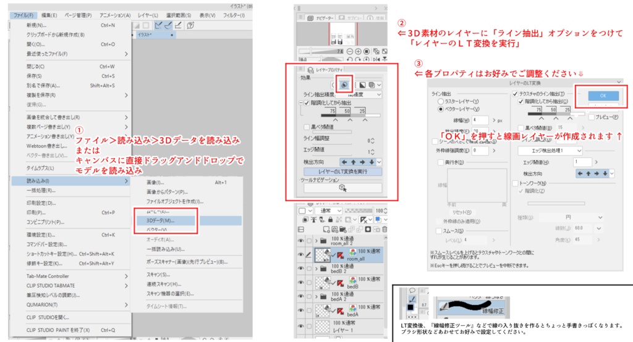Toggle Clip to layer below icon

point(305,220)
